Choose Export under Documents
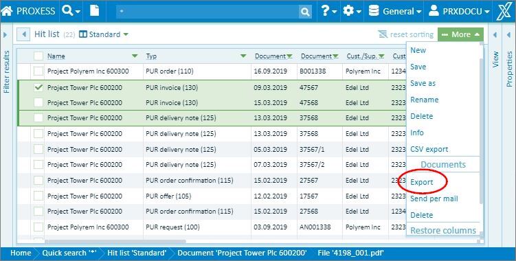 (x=422, y=182)
